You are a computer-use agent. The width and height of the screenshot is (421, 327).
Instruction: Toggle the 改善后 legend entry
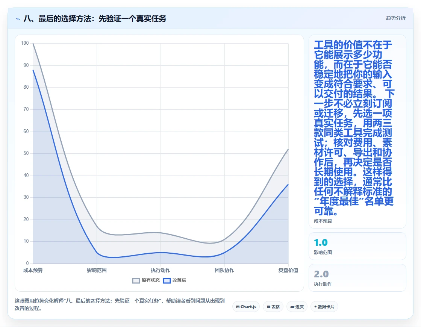(x=174, y=280)
